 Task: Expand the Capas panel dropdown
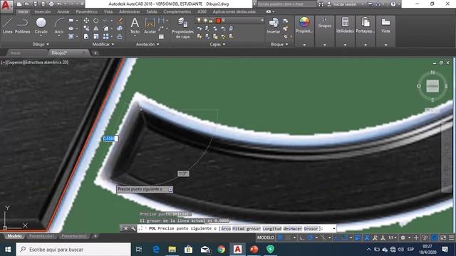[x=217, y=44]
